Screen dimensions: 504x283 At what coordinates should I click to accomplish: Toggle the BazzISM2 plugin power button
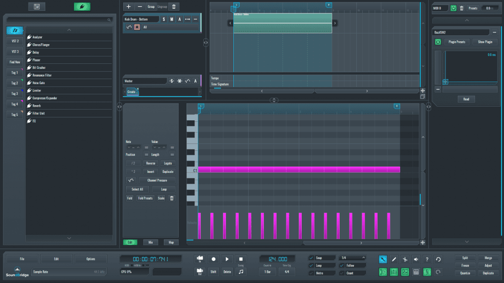click(x=438, y=42)
